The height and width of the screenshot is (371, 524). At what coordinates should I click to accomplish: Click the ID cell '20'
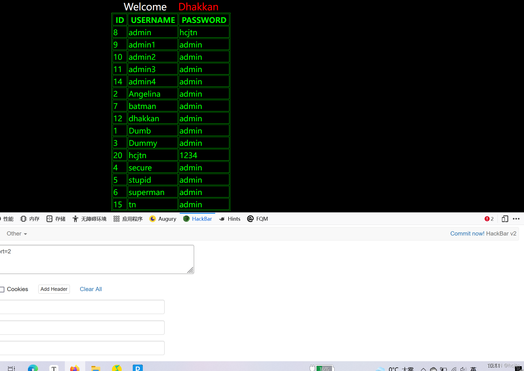[120, 155]
